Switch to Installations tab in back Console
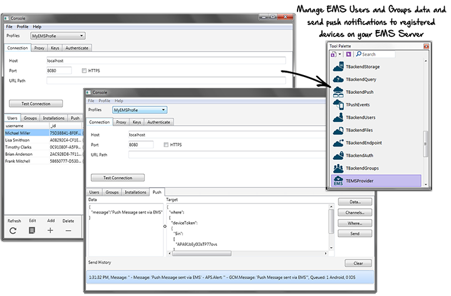The width and height of the screenshot is (451, 296). pyautogui.click(x=53, y=118)
